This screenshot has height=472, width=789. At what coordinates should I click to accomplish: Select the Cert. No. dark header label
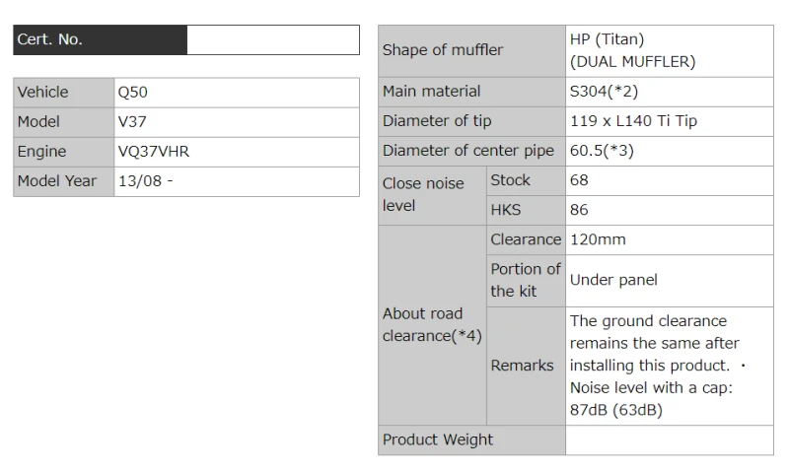point(100,40)
